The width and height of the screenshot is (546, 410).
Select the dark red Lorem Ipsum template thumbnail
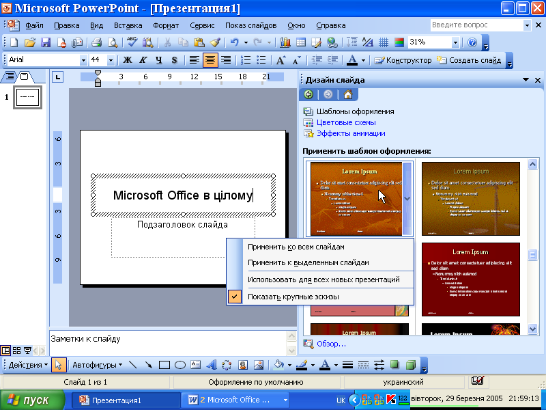(470, 279)
